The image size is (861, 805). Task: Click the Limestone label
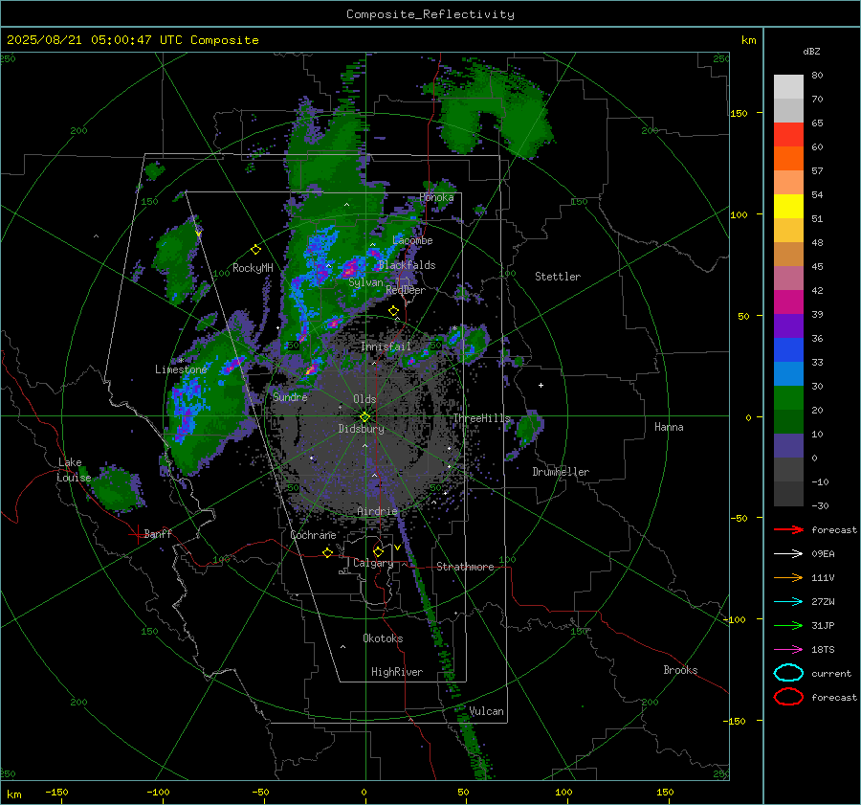181,369
